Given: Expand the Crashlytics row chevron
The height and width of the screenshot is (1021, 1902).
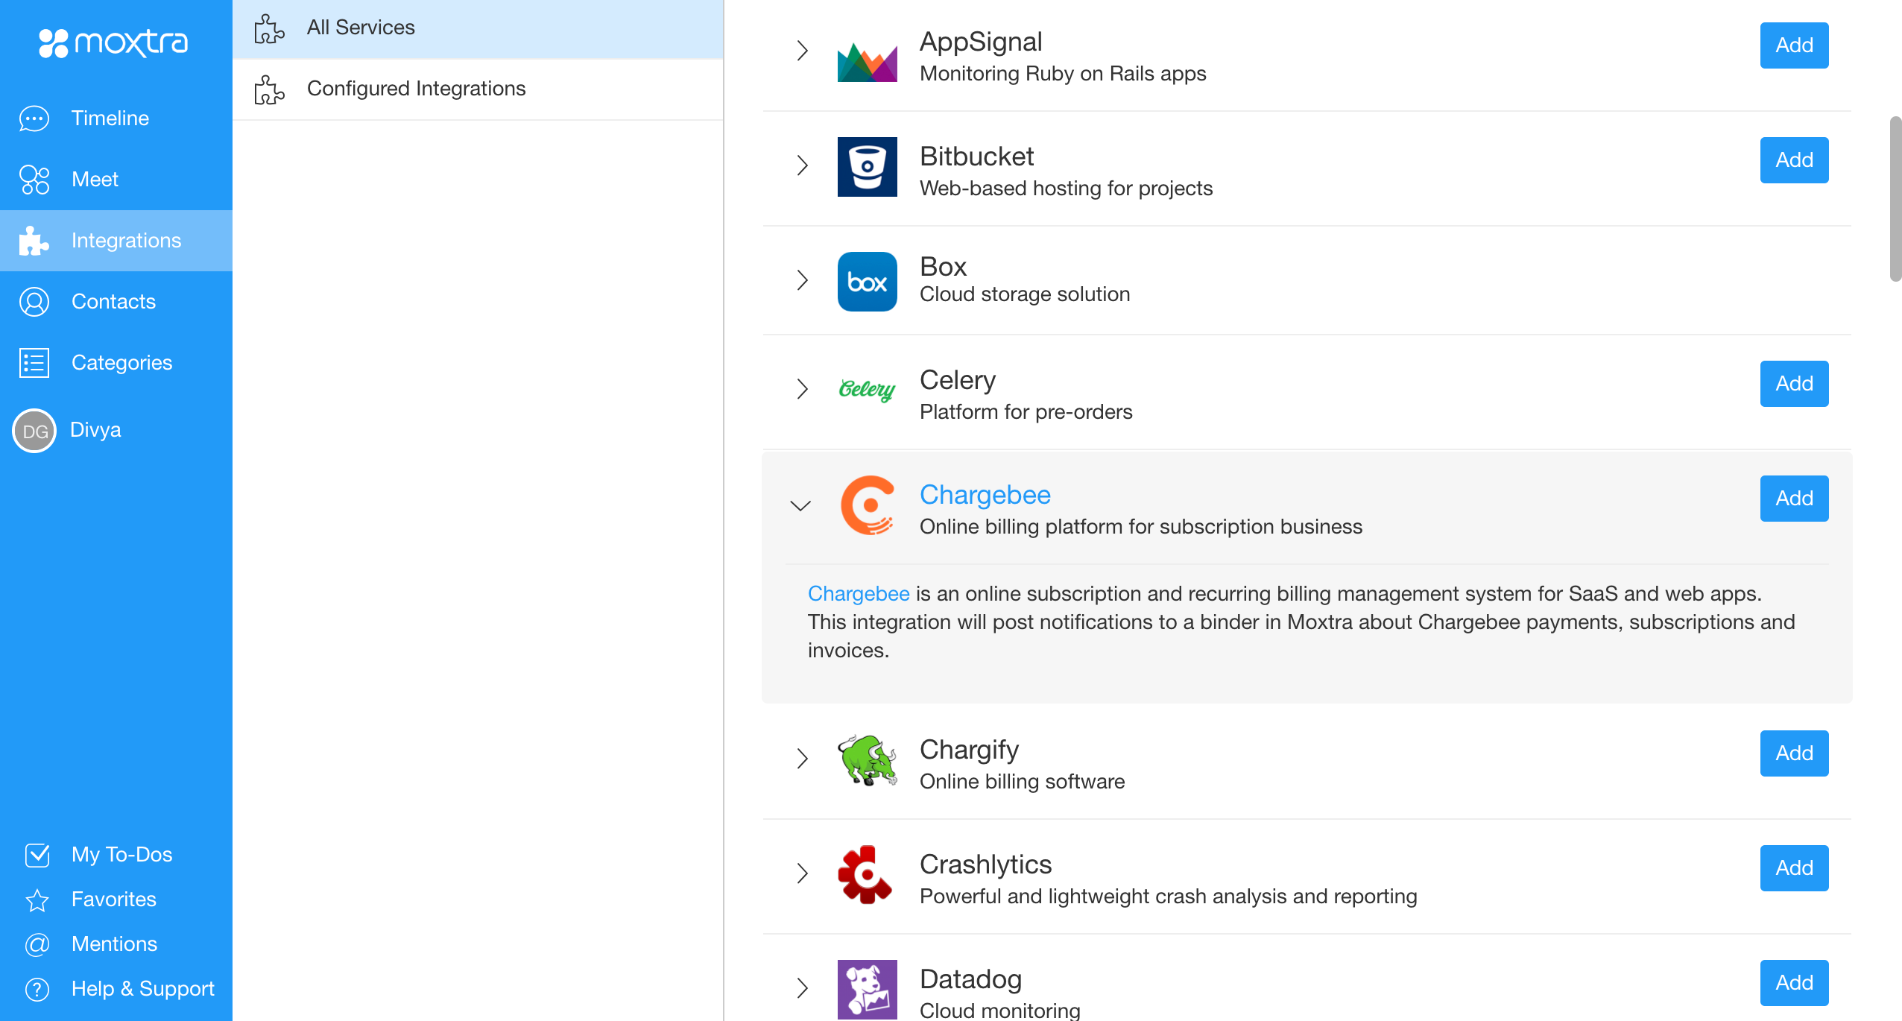Looking at the screenshot, I should click(x=802, y=873).
